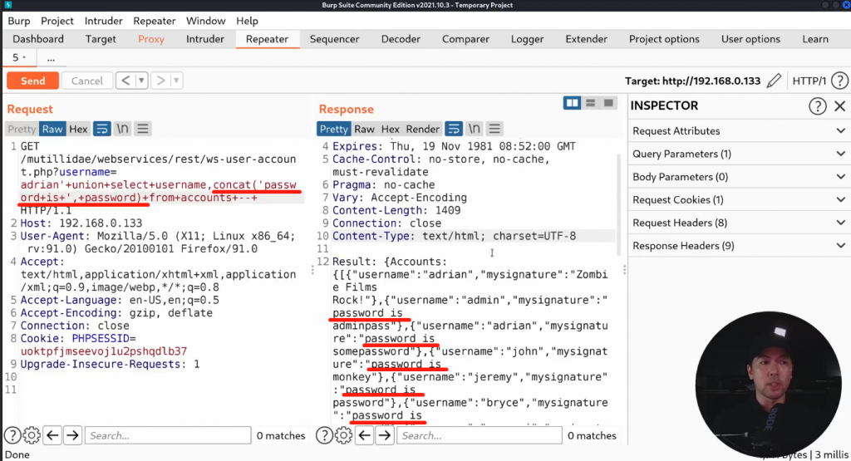851x461 pixels.
Task: Select top-bottom layout icon
Action: (x=591, y=103)
